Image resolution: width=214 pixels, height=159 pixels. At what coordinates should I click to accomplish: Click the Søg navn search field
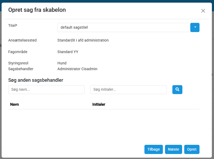pos(46,90)
